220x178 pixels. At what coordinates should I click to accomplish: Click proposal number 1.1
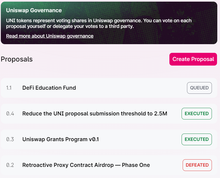click(9, 88)
